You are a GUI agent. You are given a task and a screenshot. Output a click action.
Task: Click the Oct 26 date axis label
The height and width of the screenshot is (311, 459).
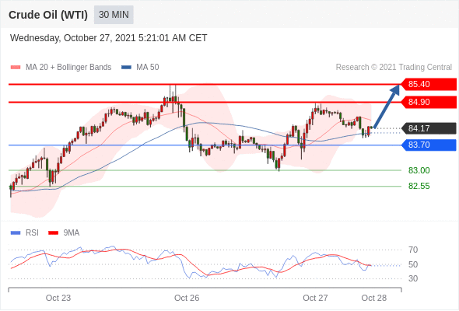[187, 298]
